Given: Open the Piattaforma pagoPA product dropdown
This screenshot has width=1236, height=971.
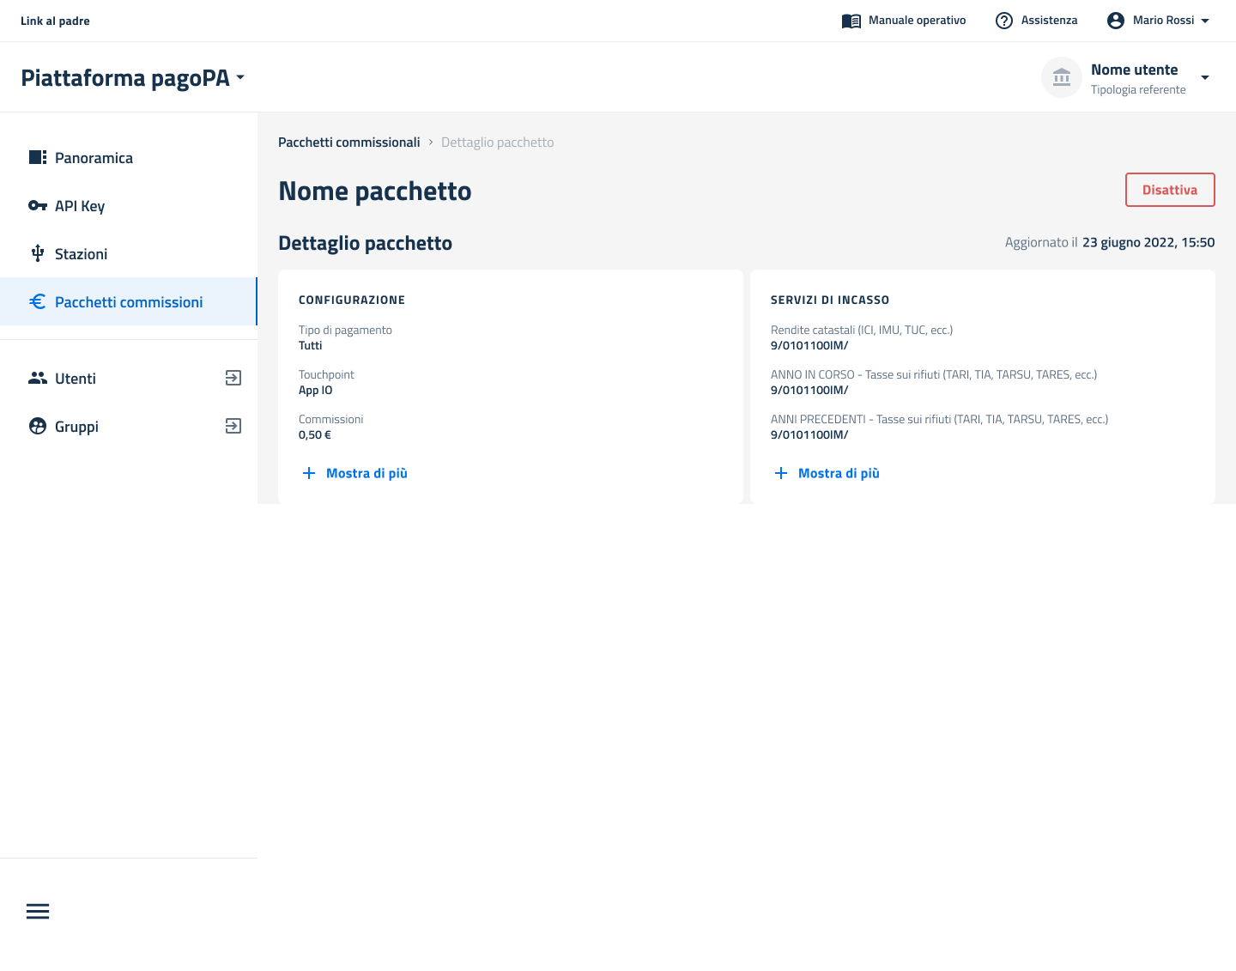Looking at the screenshot, I should click(x=240, y=78).
